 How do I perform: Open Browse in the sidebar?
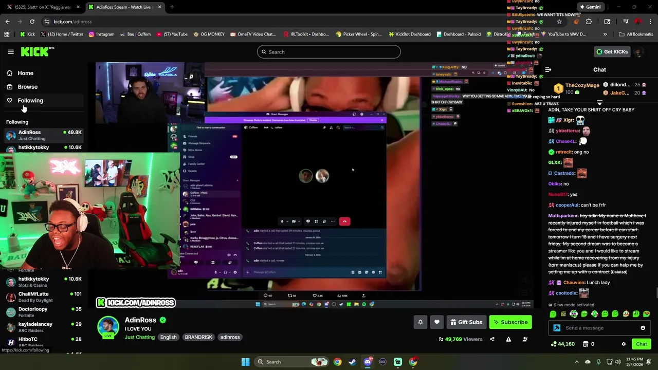pyautogui.click(x=27, y=87)
